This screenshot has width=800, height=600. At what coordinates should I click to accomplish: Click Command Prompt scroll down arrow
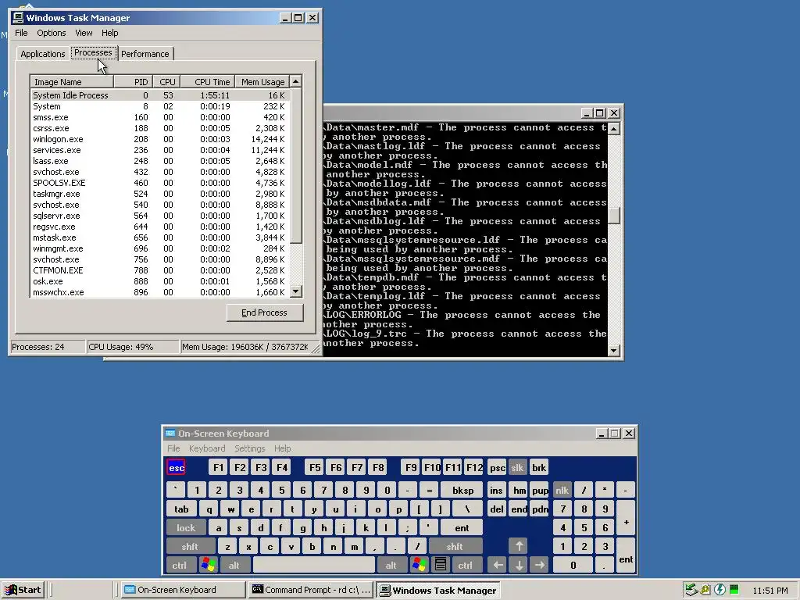tap(614, 351)
